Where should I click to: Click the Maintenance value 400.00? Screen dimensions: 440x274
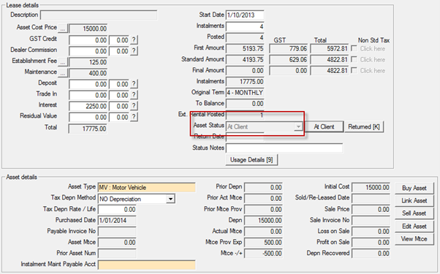(88, 73)
